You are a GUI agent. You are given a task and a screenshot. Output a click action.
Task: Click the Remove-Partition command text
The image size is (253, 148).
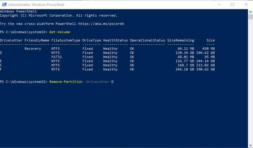(x=66, y=82)
